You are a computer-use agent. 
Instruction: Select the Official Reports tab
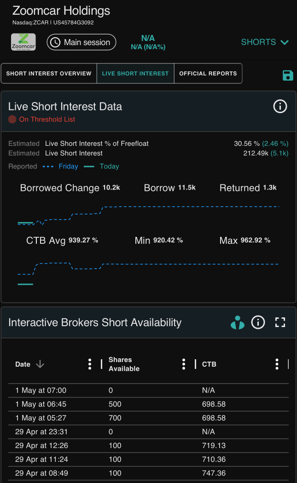208,73
